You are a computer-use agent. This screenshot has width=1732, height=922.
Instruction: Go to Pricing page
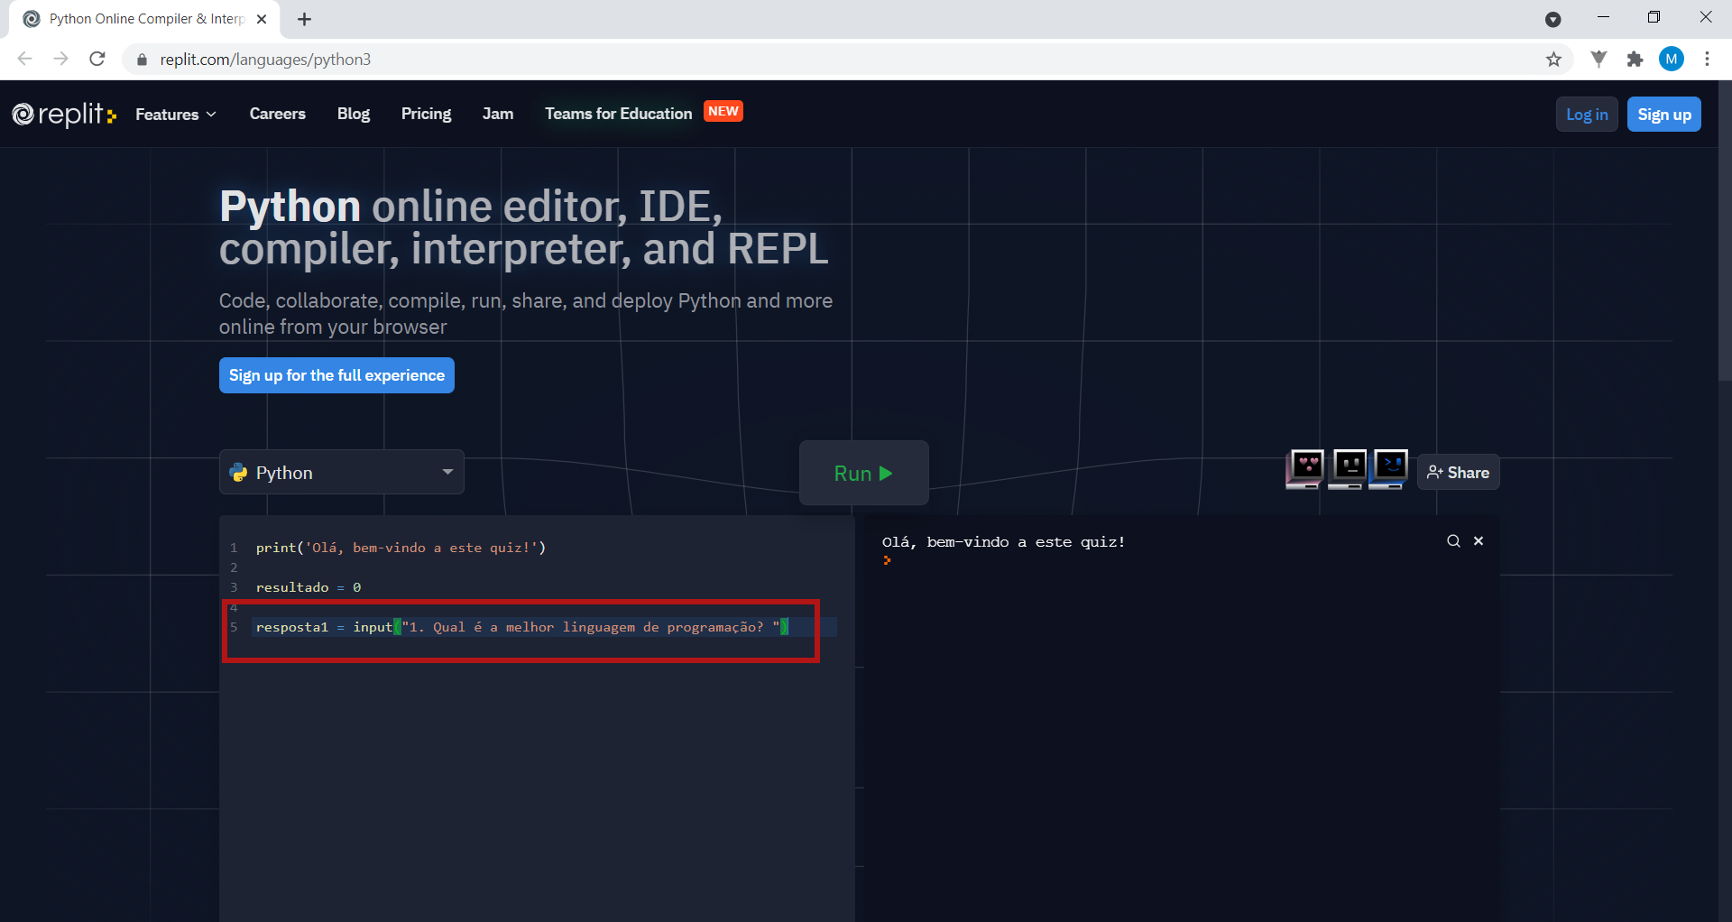pos(426,114)
